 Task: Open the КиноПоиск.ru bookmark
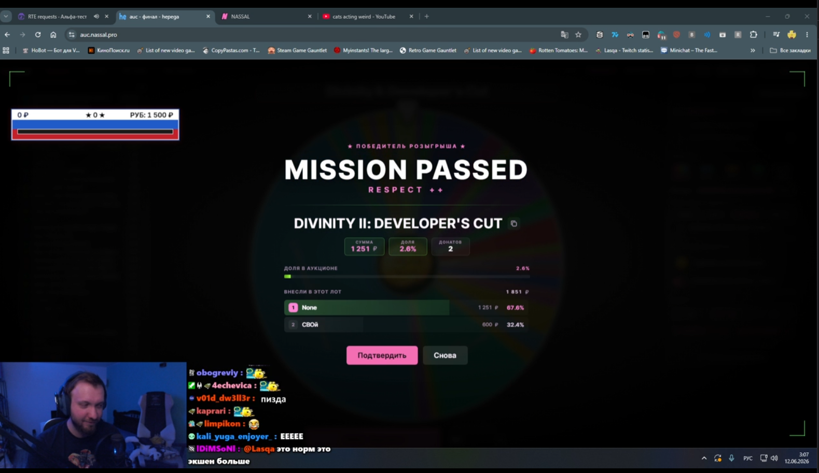pyautogui.click(x=109, y=50)
